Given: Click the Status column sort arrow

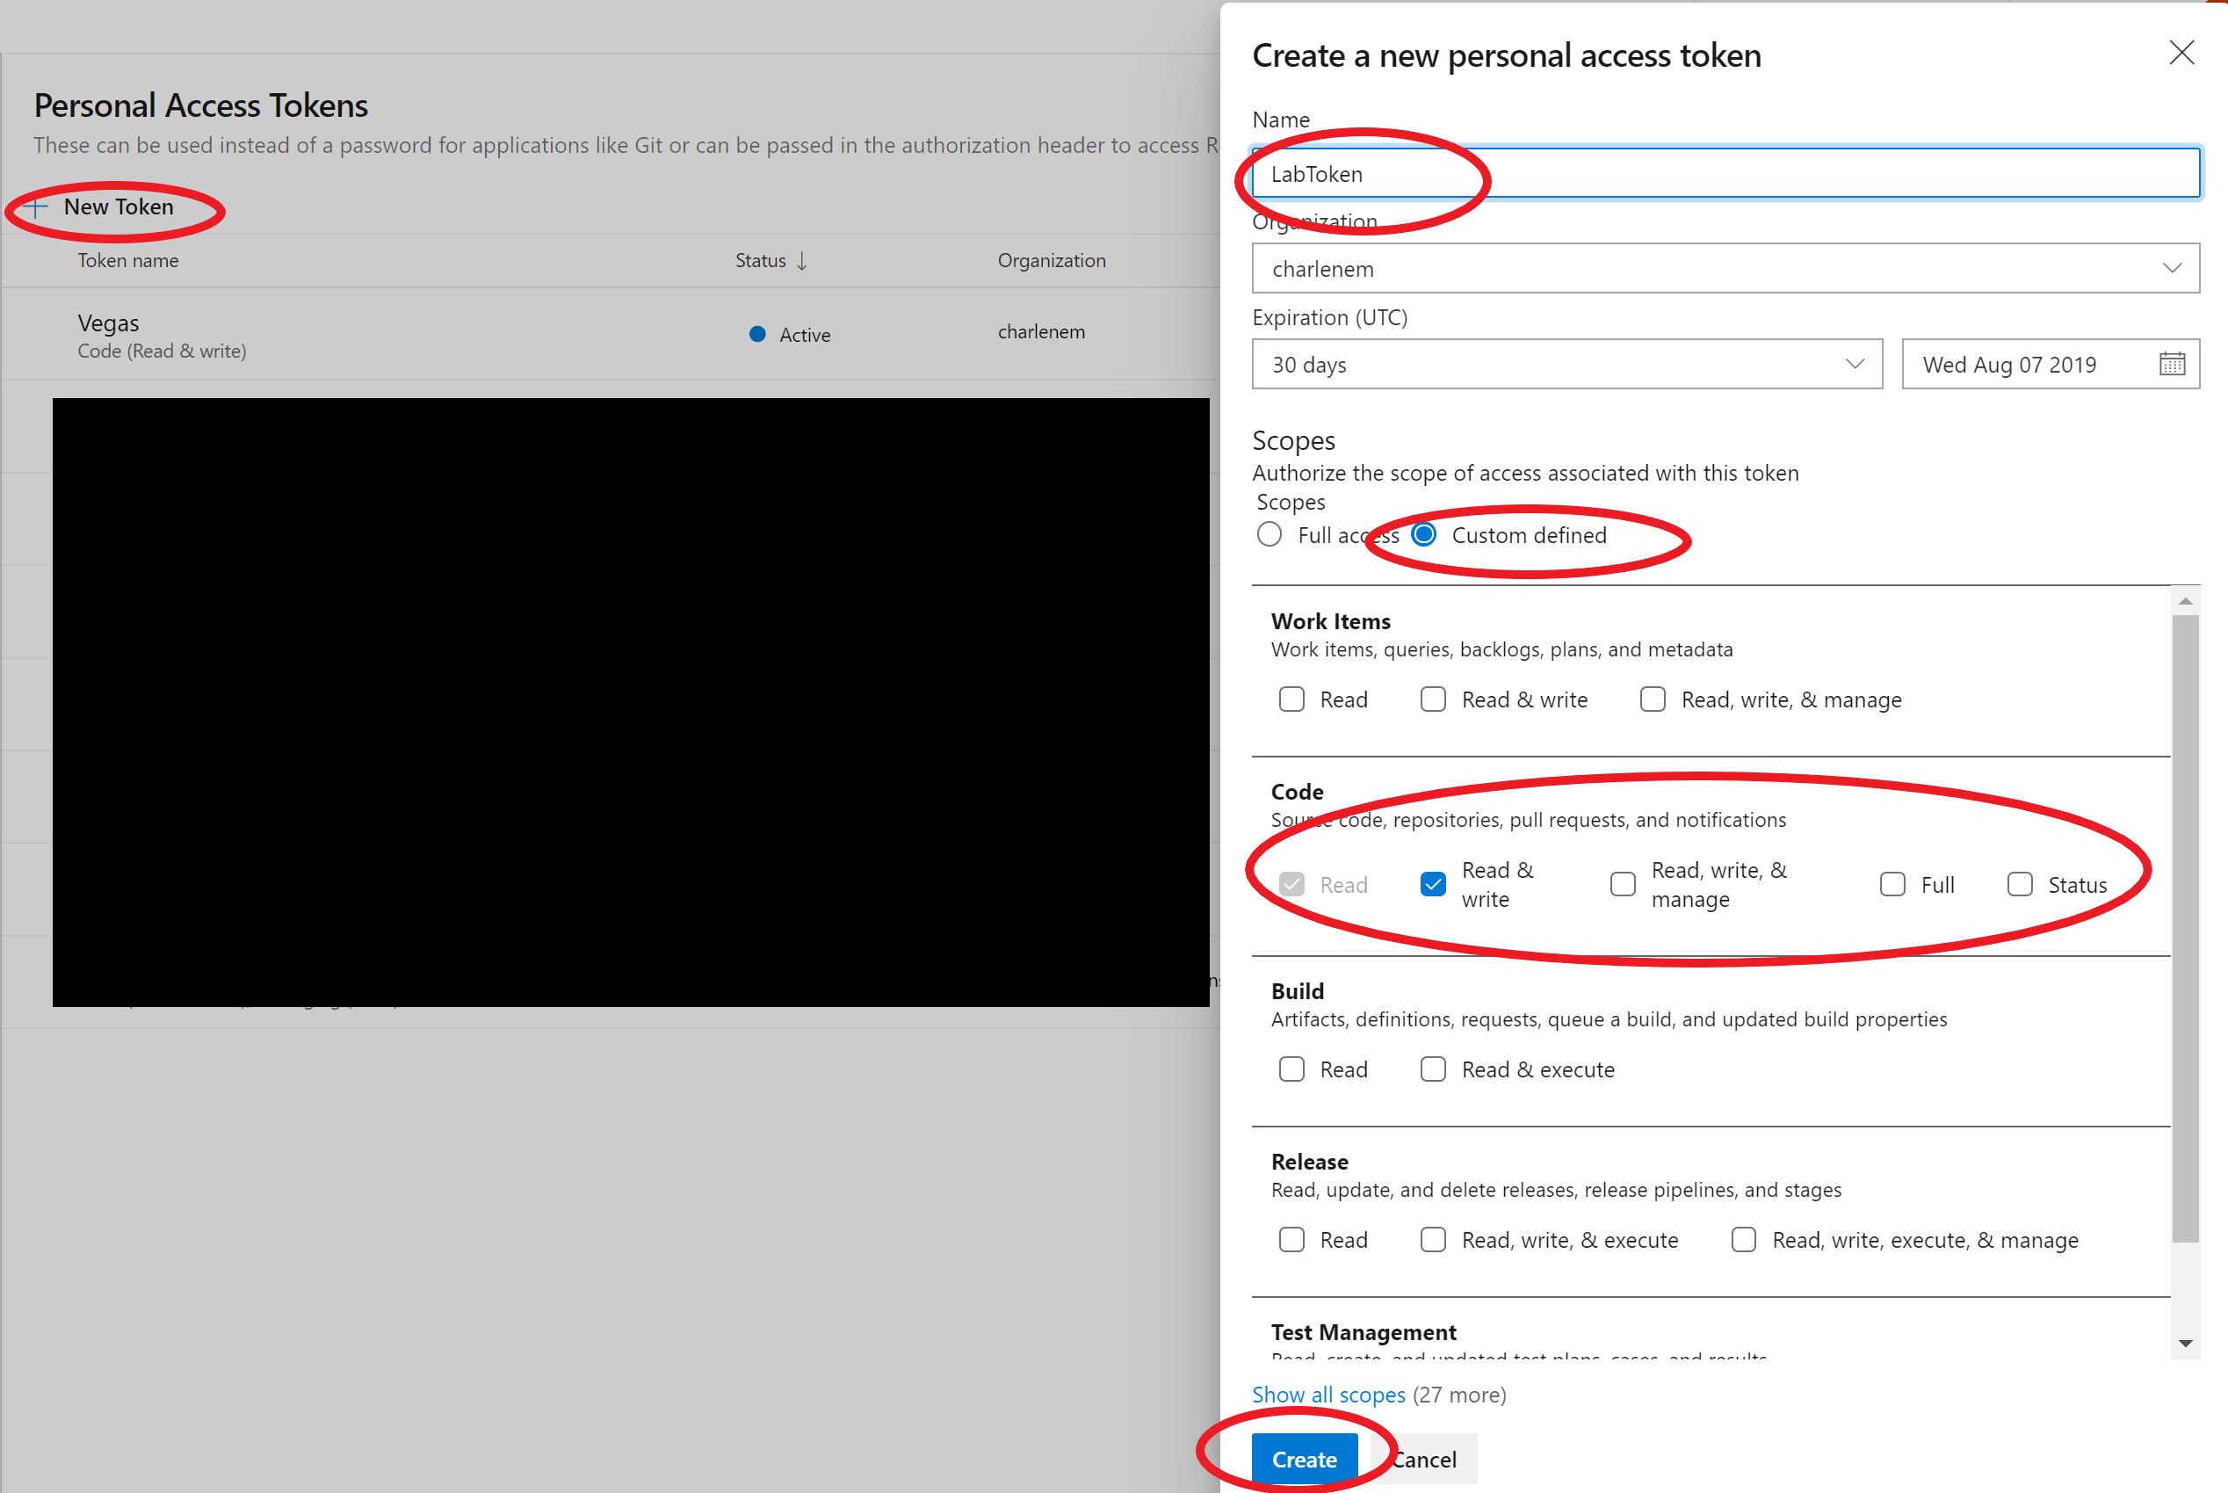Looking at the screenshot, I should [x=801, y=261].
